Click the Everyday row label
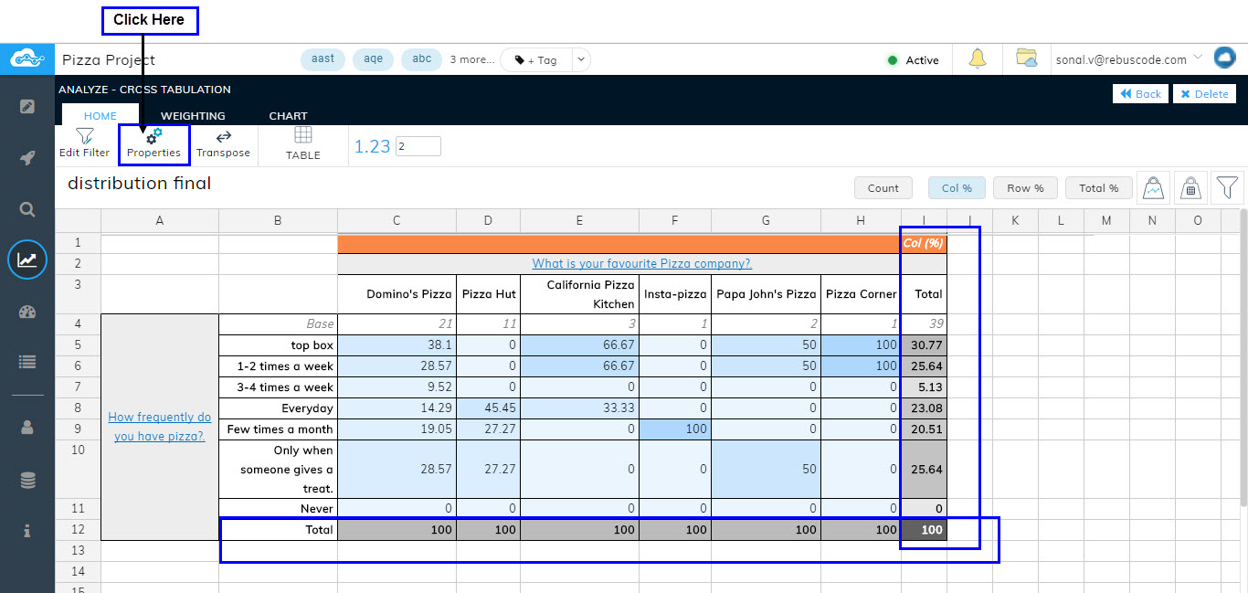1248x593 pixels. click(x=278, y=408)
